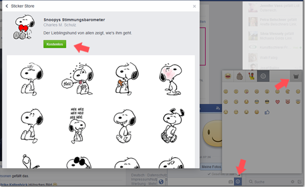The height and width of the screenshot is (187, 305).
Task: Select the Snoopy eating donut sticker
Action: (126, 79)
